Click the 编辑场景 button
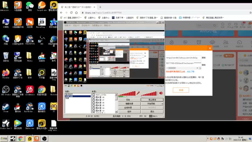The width and height of the screenshot is (252, 142). (129, 104)
